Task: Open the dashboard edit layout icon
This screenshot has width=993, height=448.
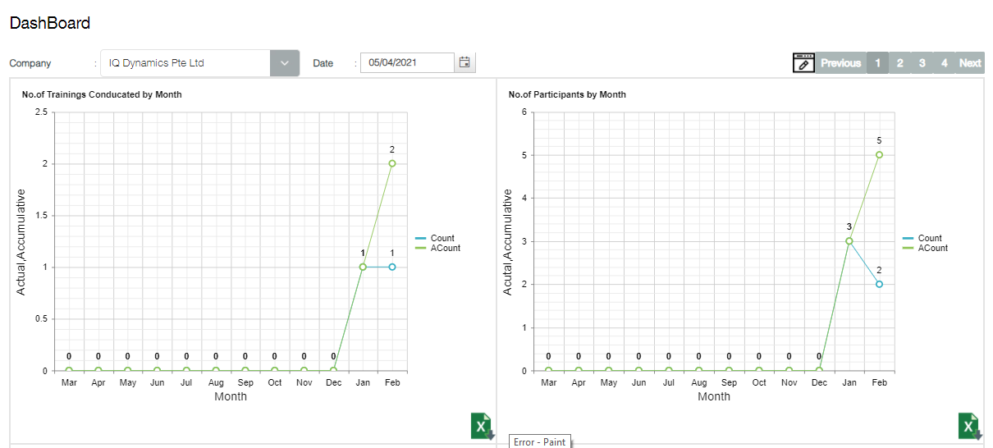Action: (x=803, y=63)
